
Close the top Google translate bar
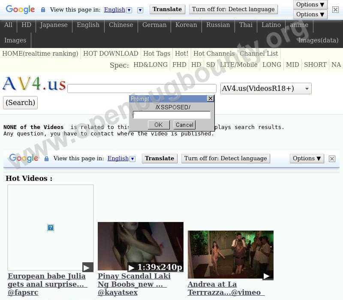pyautogui.click(x=335, y=9)
